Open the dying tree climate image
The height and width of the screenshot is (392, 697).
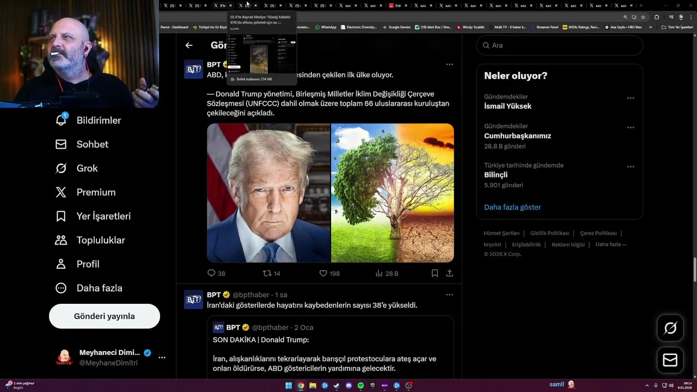point(393,193)
